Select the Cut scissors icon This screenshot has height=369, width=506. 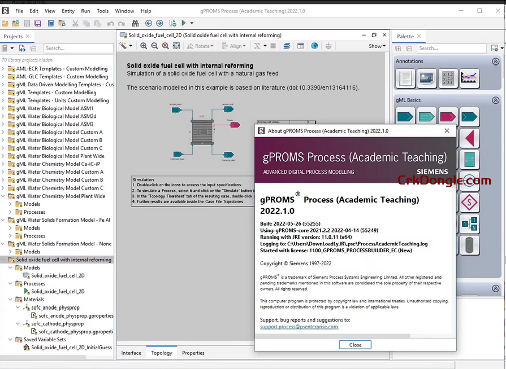coord(75,24)
